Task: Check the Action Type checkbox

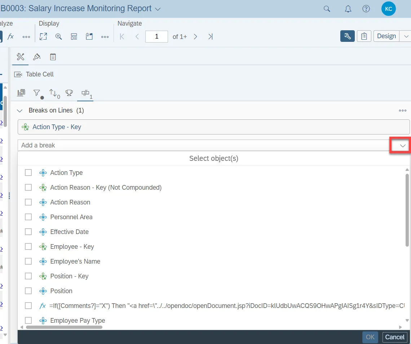Action: click(x=28, y=173)
